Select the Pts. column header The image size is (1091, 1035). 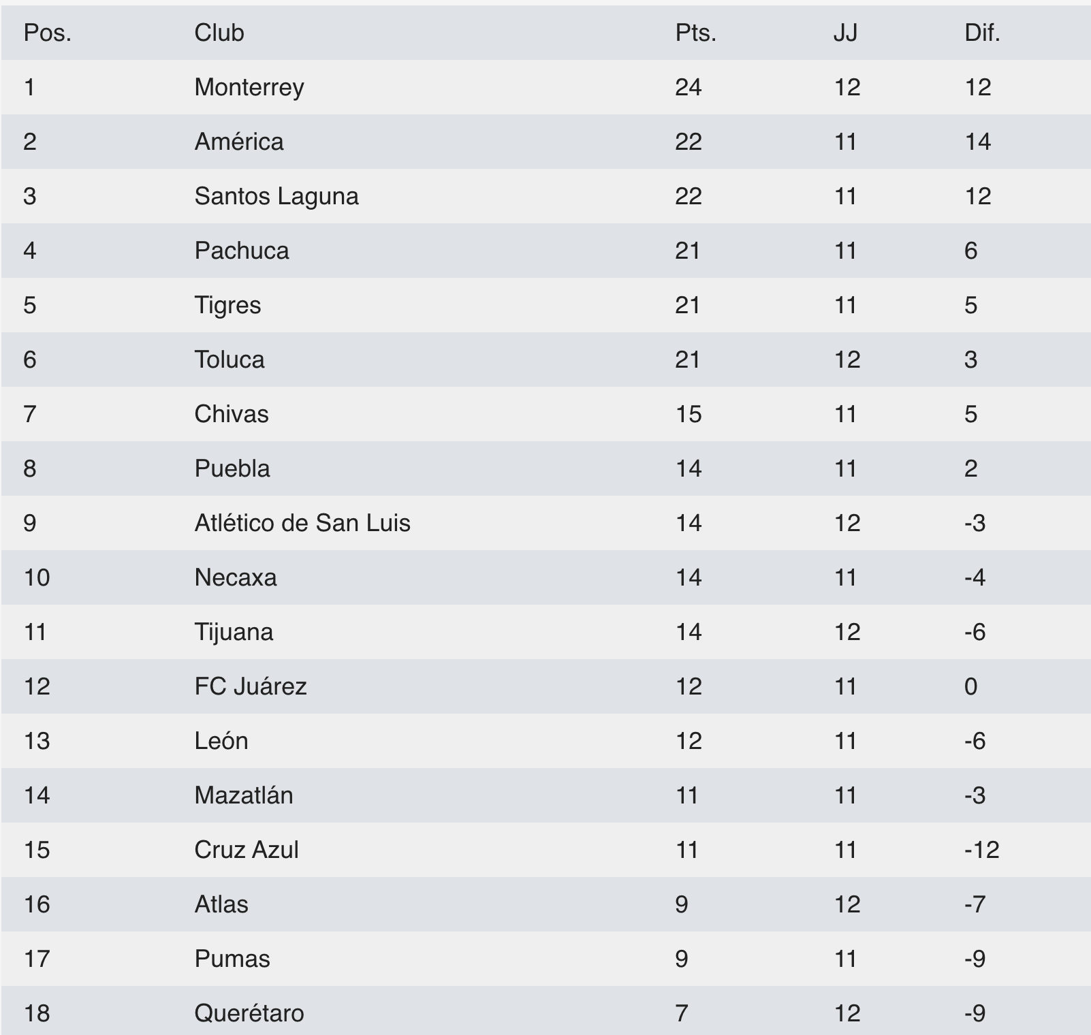695,33
